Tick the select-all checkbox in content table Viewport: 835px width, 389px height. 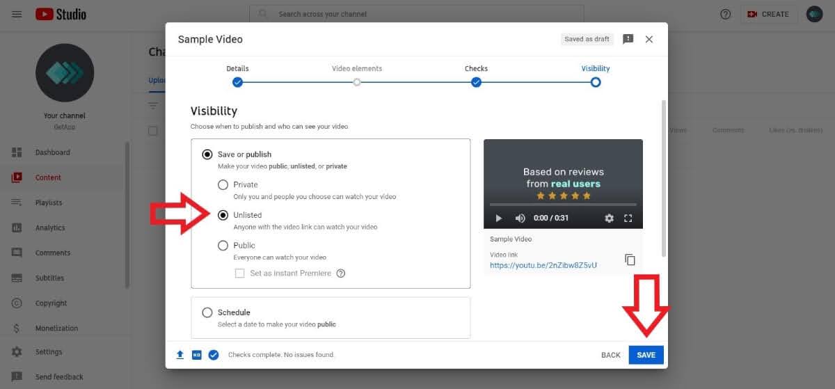153,131
